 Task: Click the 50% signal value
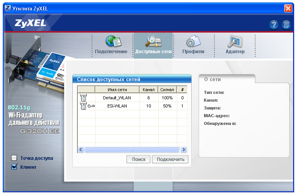167,106
